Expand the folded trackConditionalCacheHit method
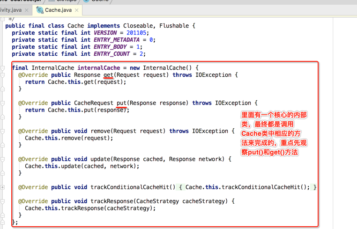Viewport: 357px width, 229px height. 2,187
